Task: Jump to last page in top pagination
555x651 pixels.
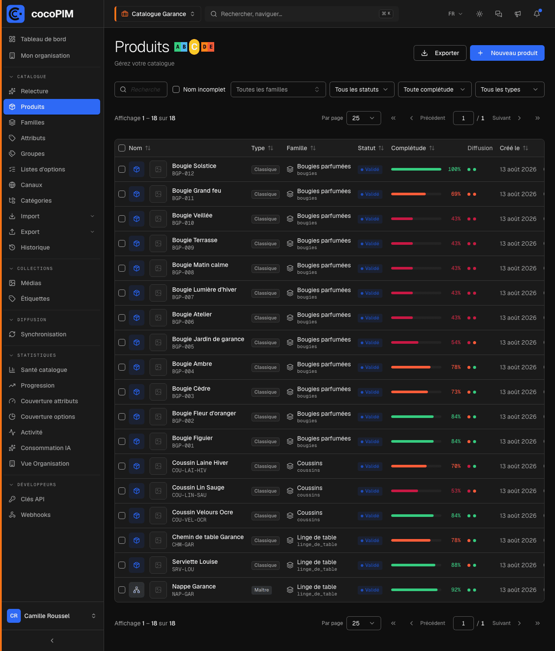Action: click(x=538, y=118)
